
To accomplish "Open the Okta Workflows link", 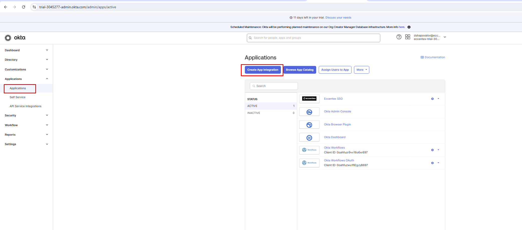I will (x=334, y=148).
